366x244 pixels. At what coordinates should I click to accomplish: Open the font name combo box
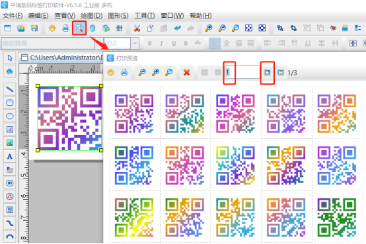(x=48, y=43)
